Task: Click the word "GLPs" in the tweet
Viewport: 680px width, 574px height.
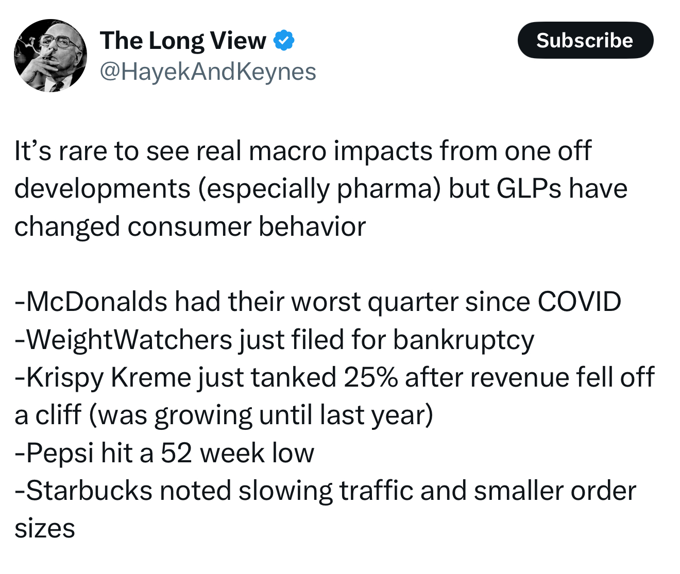Action: click(529, 188)
